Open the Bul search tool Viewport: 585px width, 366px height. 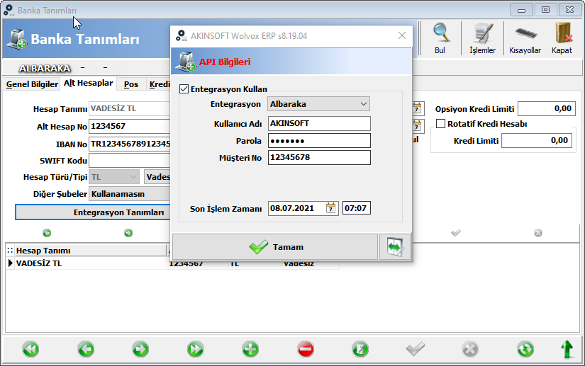(440, 38)
